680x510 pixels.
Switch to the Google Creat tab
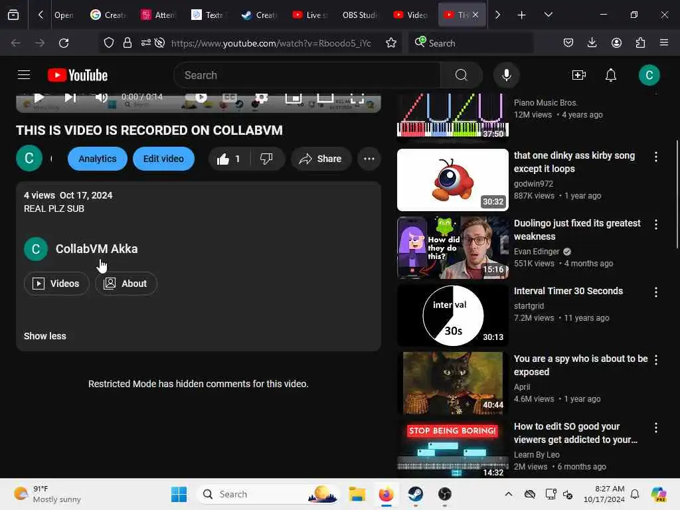(108, 15)
